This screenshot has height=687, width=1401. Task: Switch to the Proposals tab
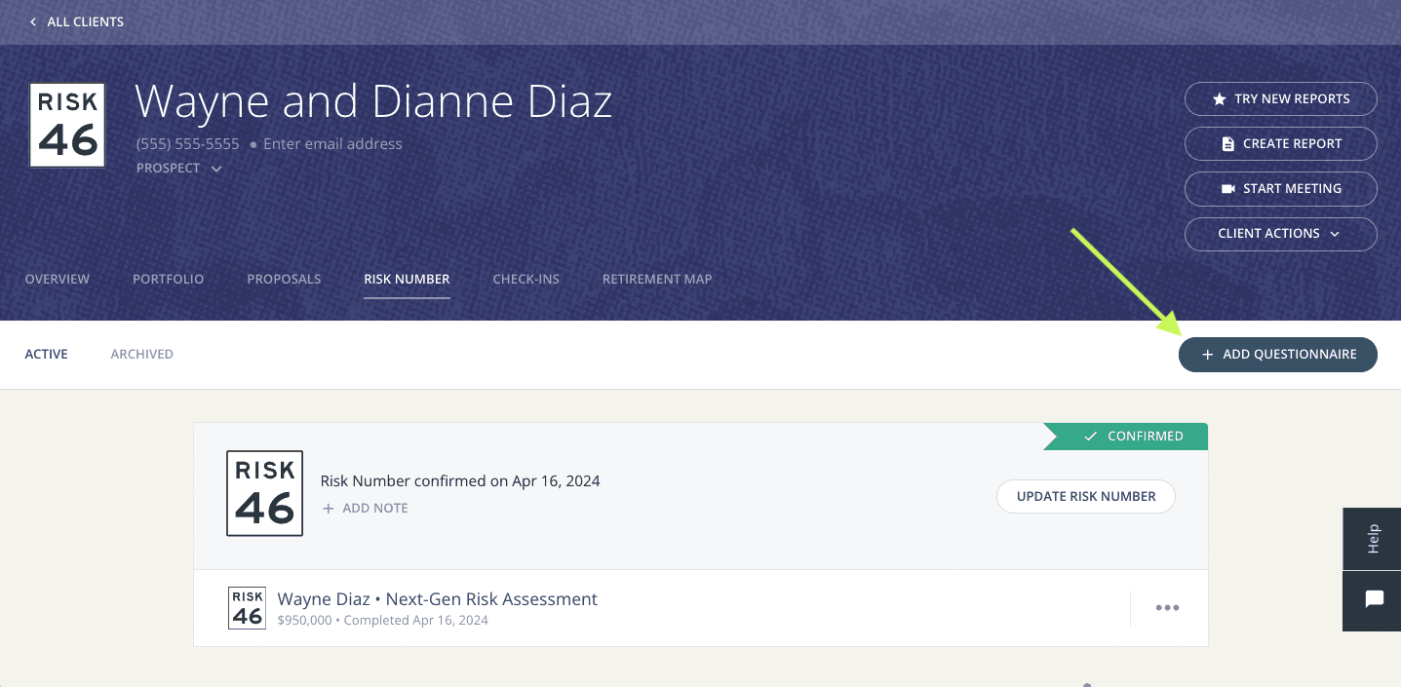point(284,279)
